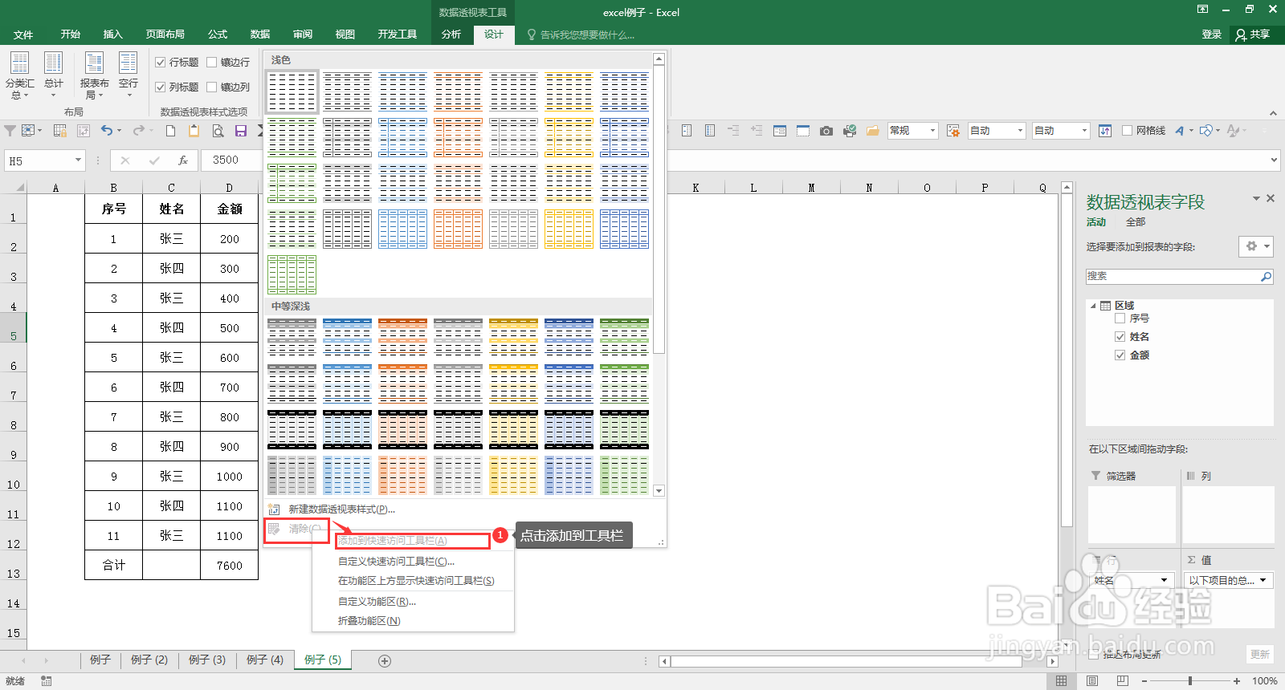Viewport: 1285px width, 690px height.
Task: Open the 分析 Analyze ribbon tab
Action: 451,34
